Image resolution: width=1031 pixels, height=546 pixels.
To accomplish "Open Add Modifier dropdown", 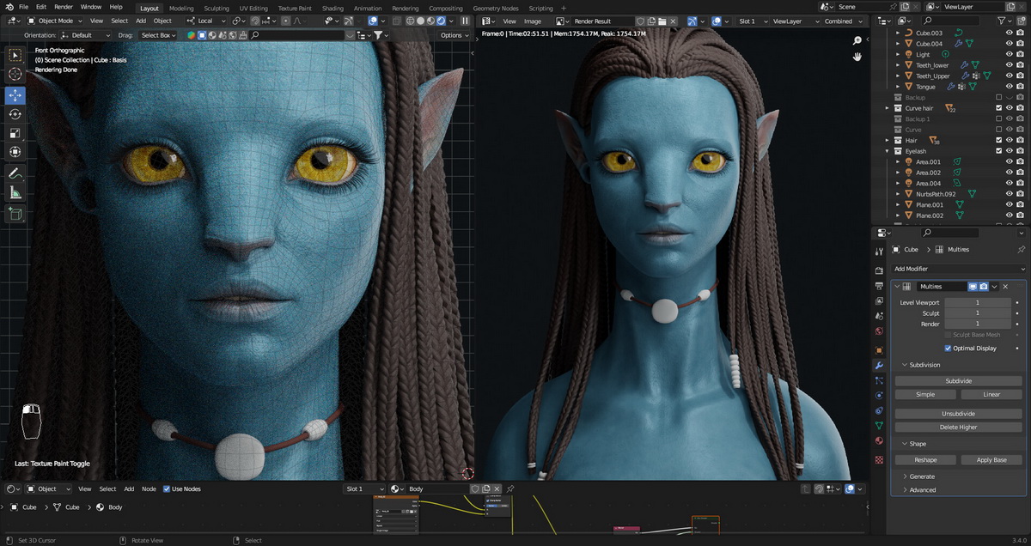I will [959, 269].
